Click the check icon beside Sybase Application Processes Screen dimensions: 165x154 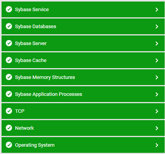pos(9,94)
